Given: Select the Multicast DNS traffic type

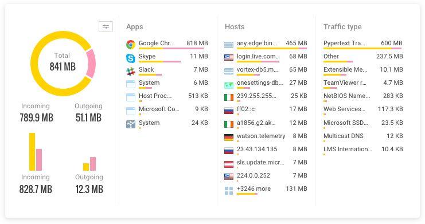Looking at the screenshot, I should [x=363, y=137].
